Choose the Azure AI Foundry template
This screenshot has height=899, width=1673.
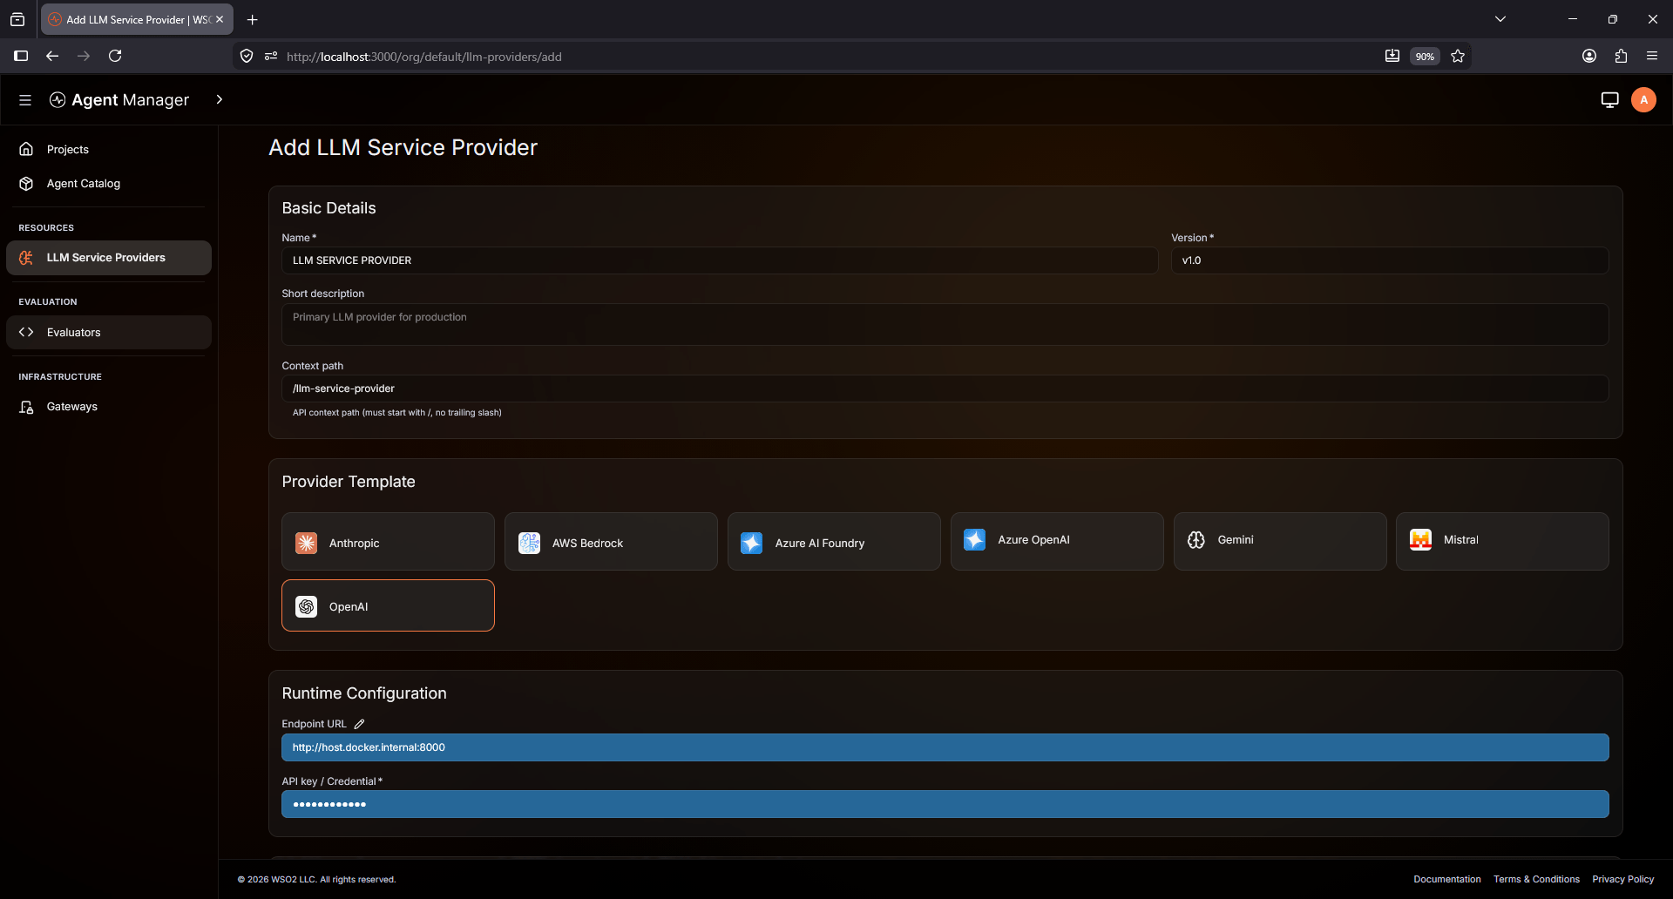834,542
